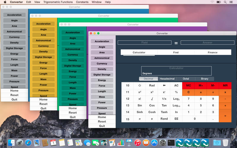Open System Preferences gear in dock

(x=163, y=143)
